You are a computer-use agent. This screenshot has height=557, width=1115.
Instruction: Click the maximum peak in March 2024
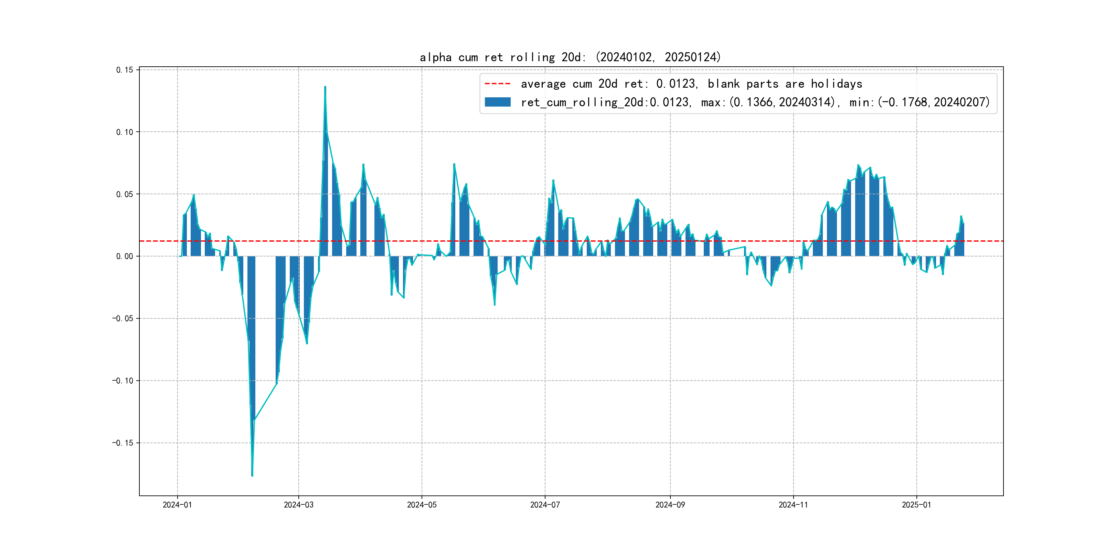point(325,87)
